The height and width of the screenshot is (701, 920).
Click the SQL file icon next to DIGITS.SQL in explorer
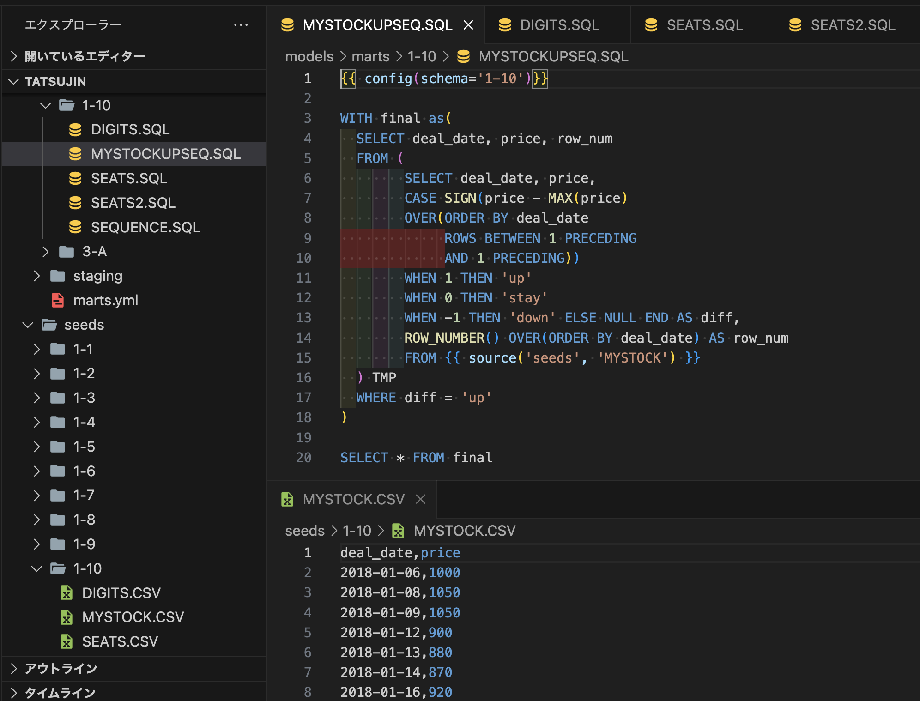point(75,130)
